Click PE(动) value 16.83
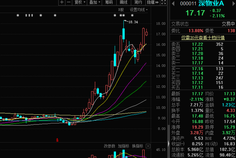 pos(229,144)
